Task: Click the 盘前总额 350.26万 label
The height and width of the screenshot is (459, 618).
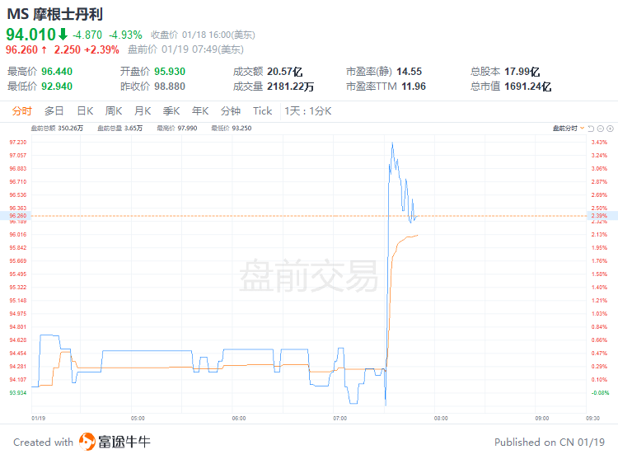Action: click(57, 128)
